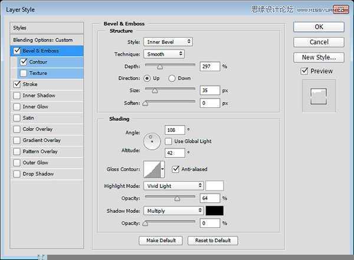Image resolution: width=354 pixels, height=260 pixels.
Task: Select the Up direction radio button
Action: 147,78
